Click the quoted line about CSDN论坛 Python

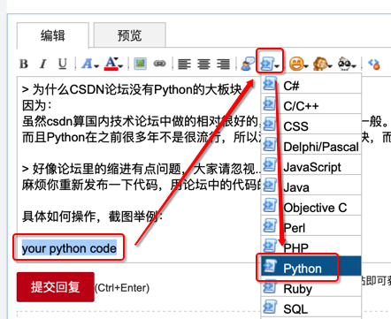click(x=132, y=89)
